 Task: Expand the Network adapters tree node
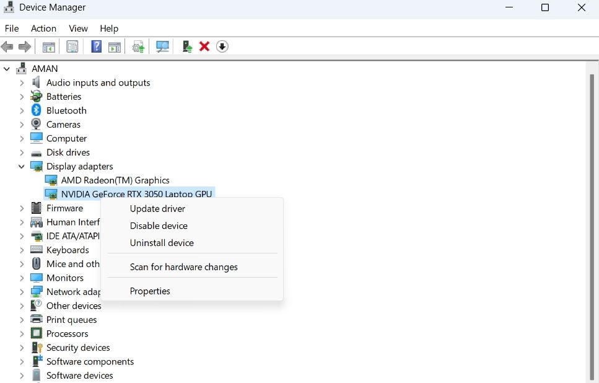click(20, 291)
